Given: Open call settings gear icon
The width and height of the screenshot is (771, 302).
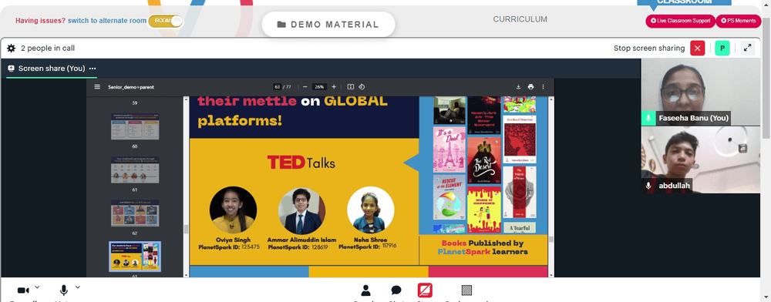Looking at the screenshot, I should click(12, 48).
